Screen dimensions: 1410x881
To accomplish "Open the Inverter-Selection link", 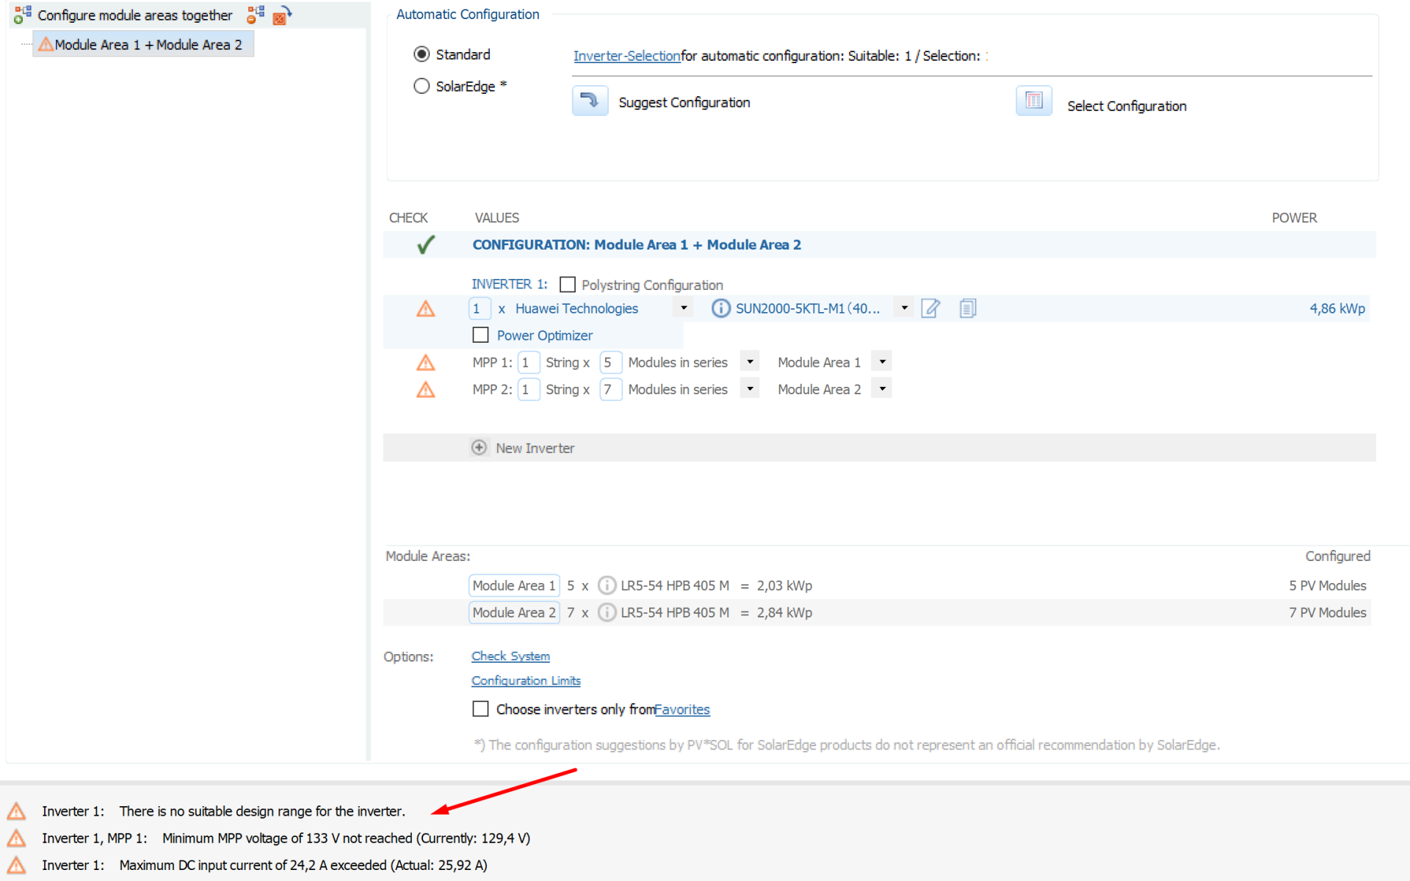I will pos(626,56).
